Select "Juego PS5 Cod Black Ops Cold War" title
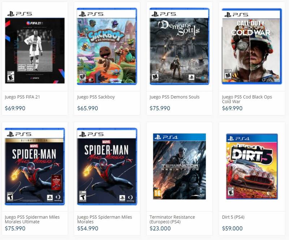Viewport: 289px width, 240px height. (x=247, y=99)
